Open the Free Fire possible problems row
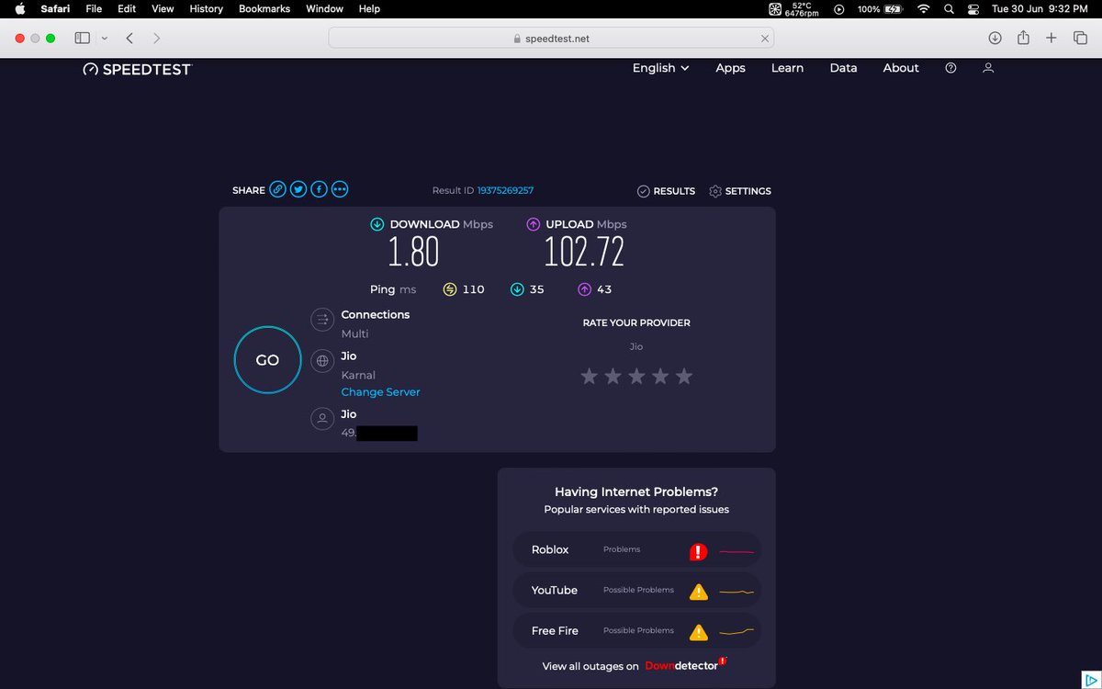Screen dimensions: 1102x689 coord(636,631)
